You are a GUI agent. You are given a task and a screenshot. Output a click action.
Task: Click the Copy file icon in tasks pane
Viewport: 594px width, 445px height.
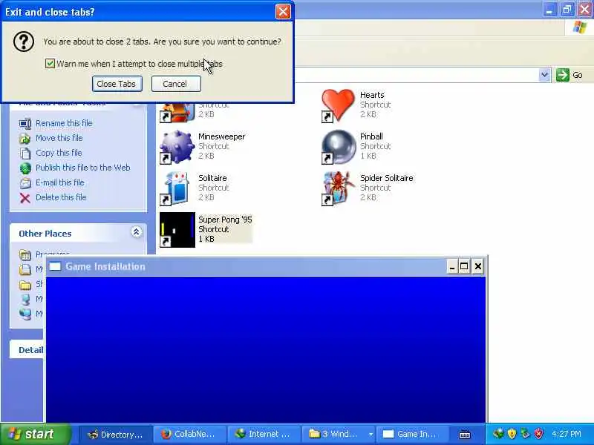click(25, 154)
